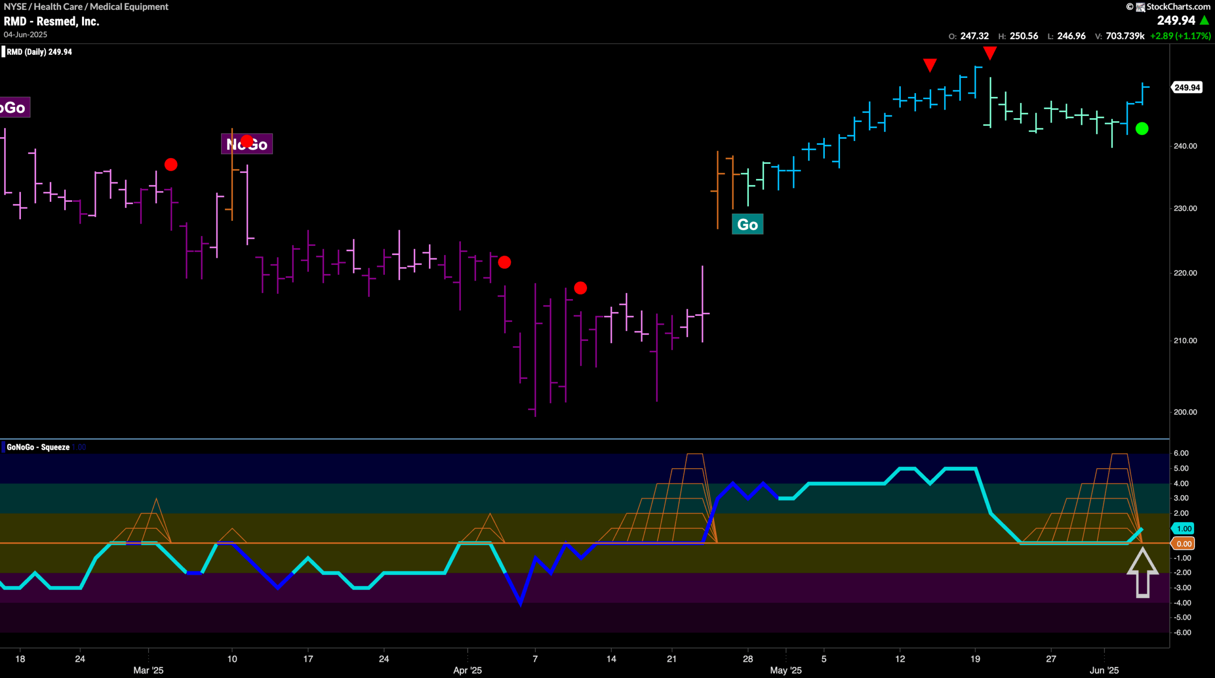Click the squeeze grid peak in late April
1215x678 pixels.
click(694, 454)
